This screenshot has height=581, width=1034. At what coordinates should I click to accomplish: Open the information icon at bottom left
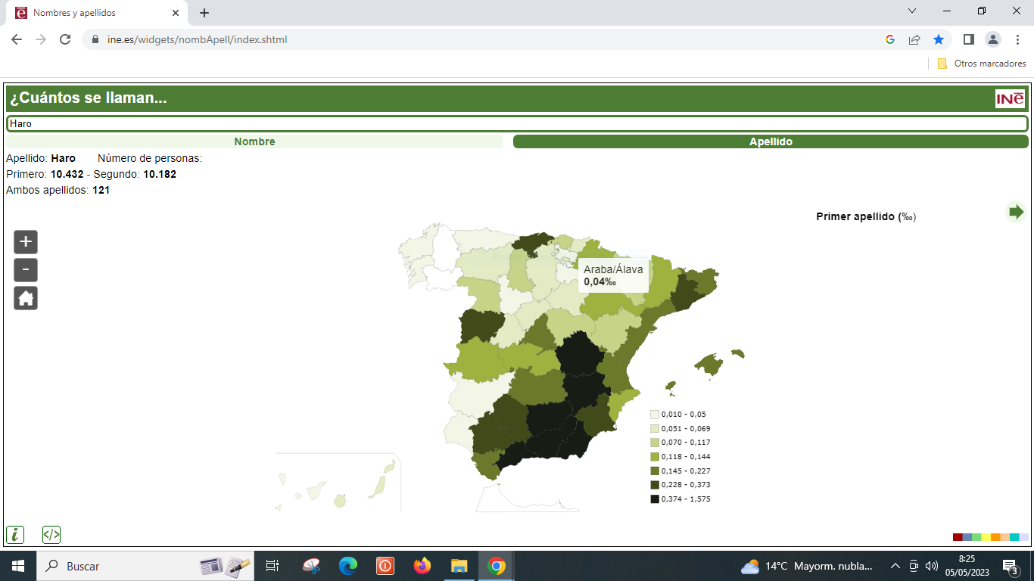click(x=15, y=535)
